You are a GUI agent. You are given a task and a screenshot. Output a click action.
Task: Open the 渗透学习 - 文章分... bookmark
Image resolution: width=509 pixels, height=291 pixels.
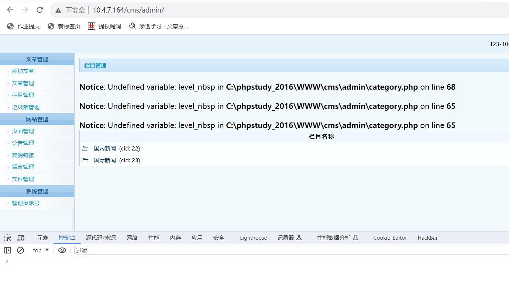point(158,26)
